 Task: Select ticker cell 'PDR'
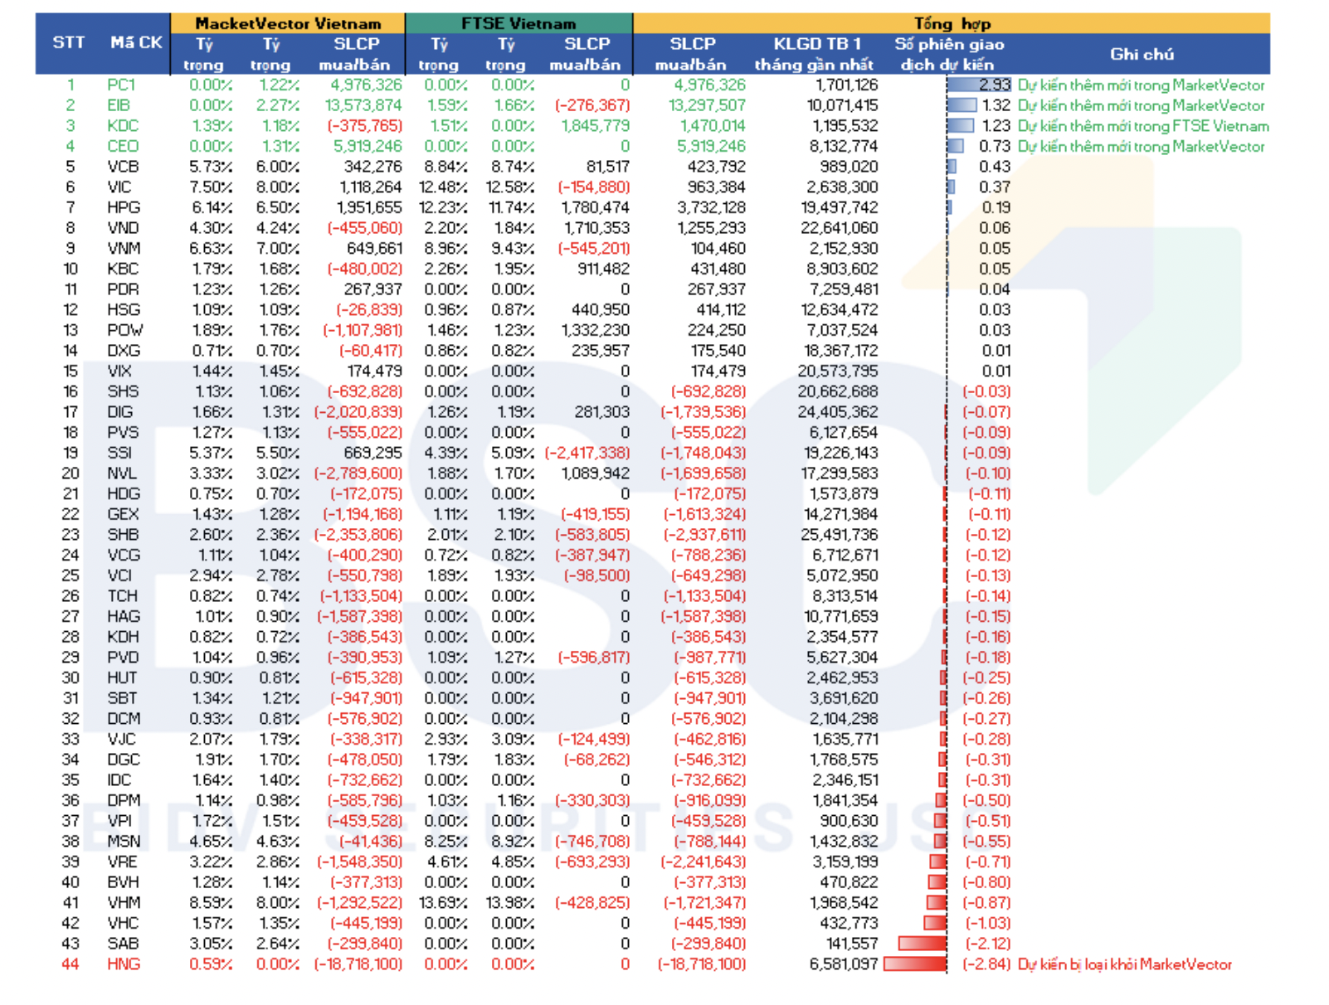[123, 289]
